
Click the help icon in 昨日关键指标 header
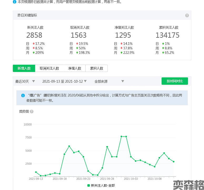(187, 16)
